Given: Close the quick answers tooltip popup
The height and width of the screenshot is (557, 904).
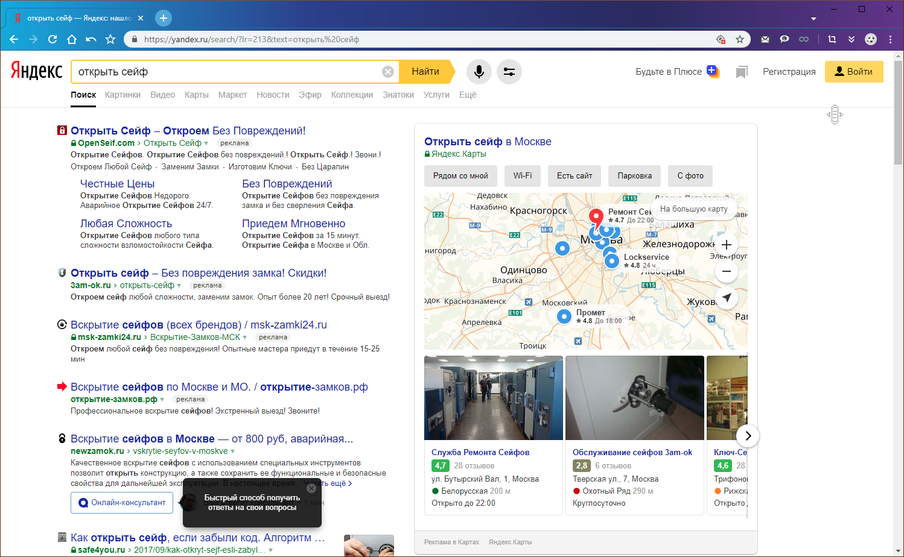Looking at the screenshot, I should tap(311, 488).
